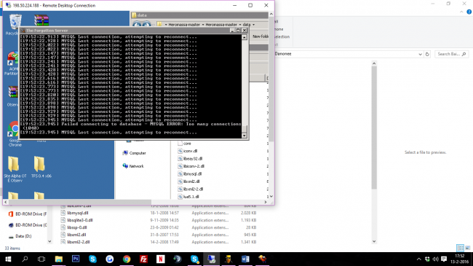Click the volume speaker tray icon
The height and width of the screenshot is (266, 473).
[435, 259]
